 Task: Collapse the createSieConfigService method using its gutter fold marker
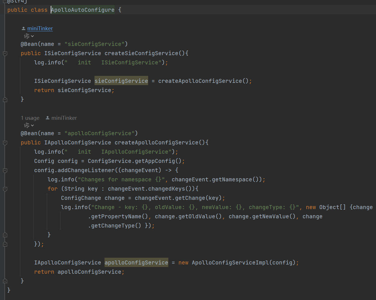[5, 53]
